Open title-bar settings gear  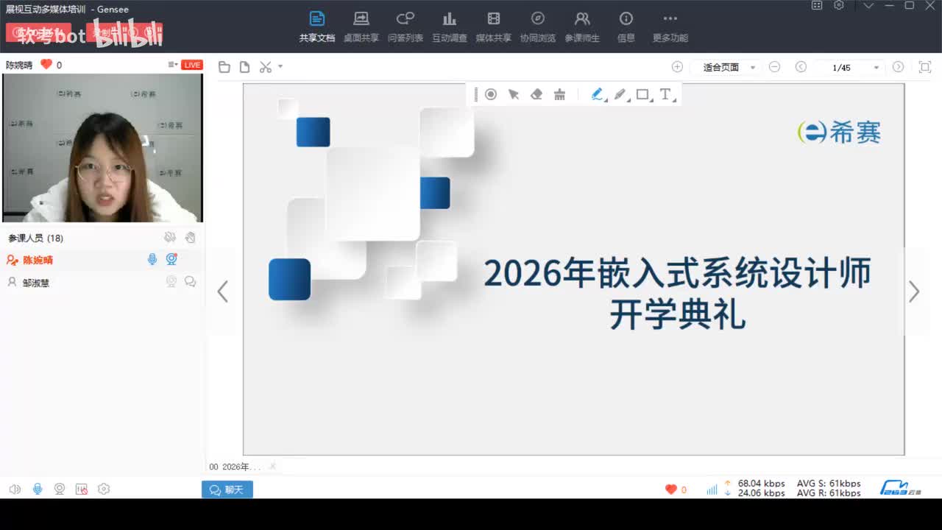tap(838, 5)
